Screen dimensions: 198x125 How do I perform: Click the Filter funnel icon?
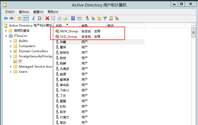(105, 18)
